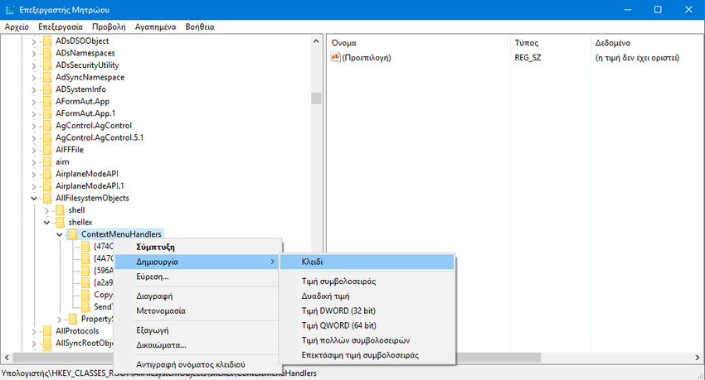Open the Αγαπημένα menu
This screenshot has width=705, height=380.
tap(155, 26)
